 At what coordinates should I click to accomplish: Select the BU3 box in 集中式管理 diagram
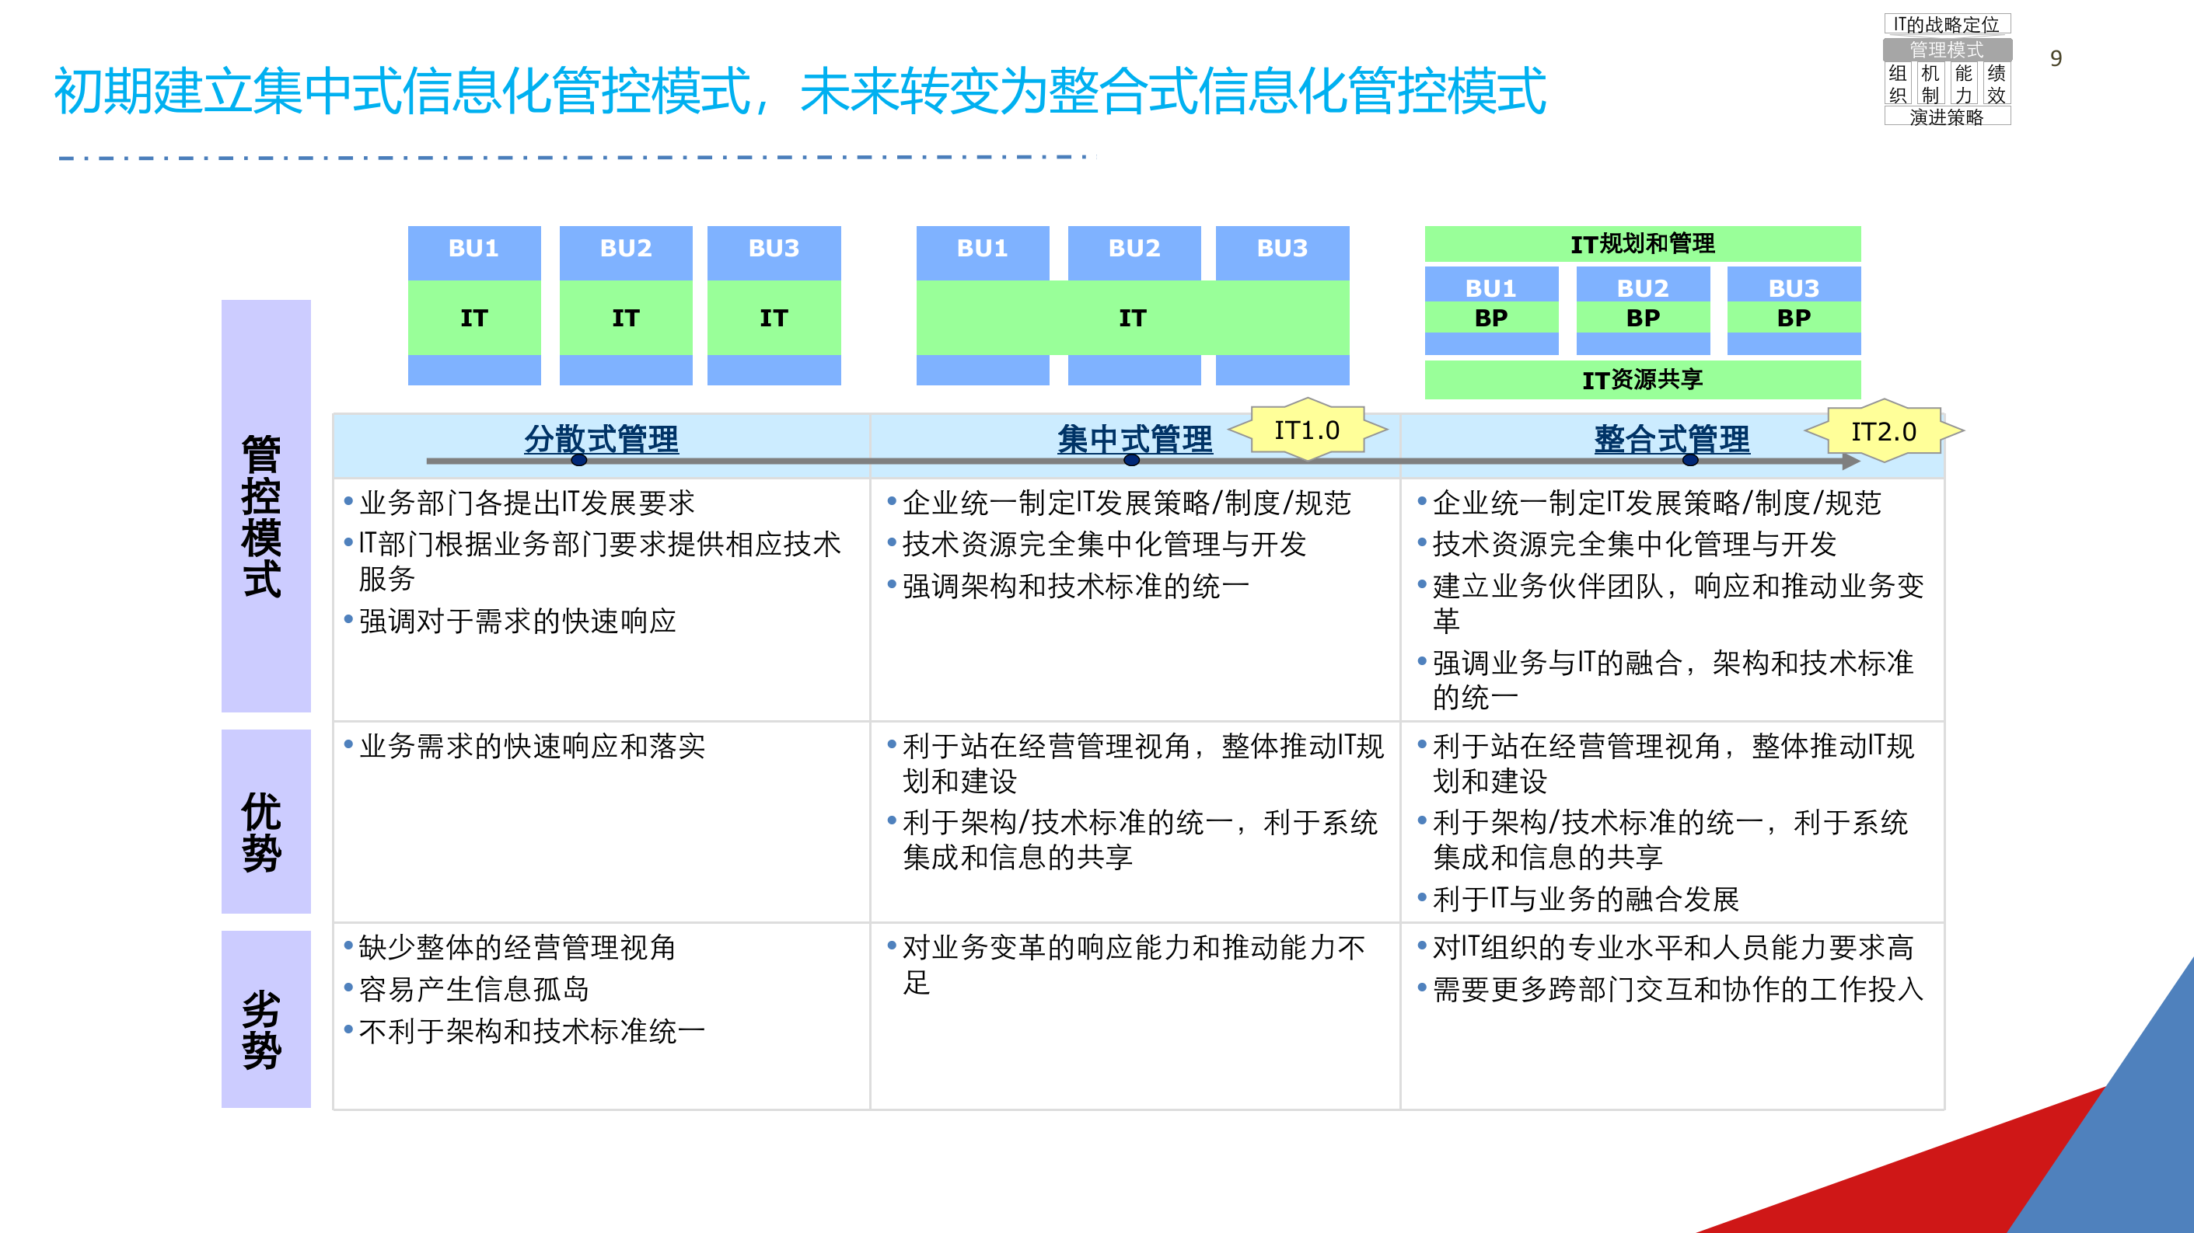pos(1283,249)
